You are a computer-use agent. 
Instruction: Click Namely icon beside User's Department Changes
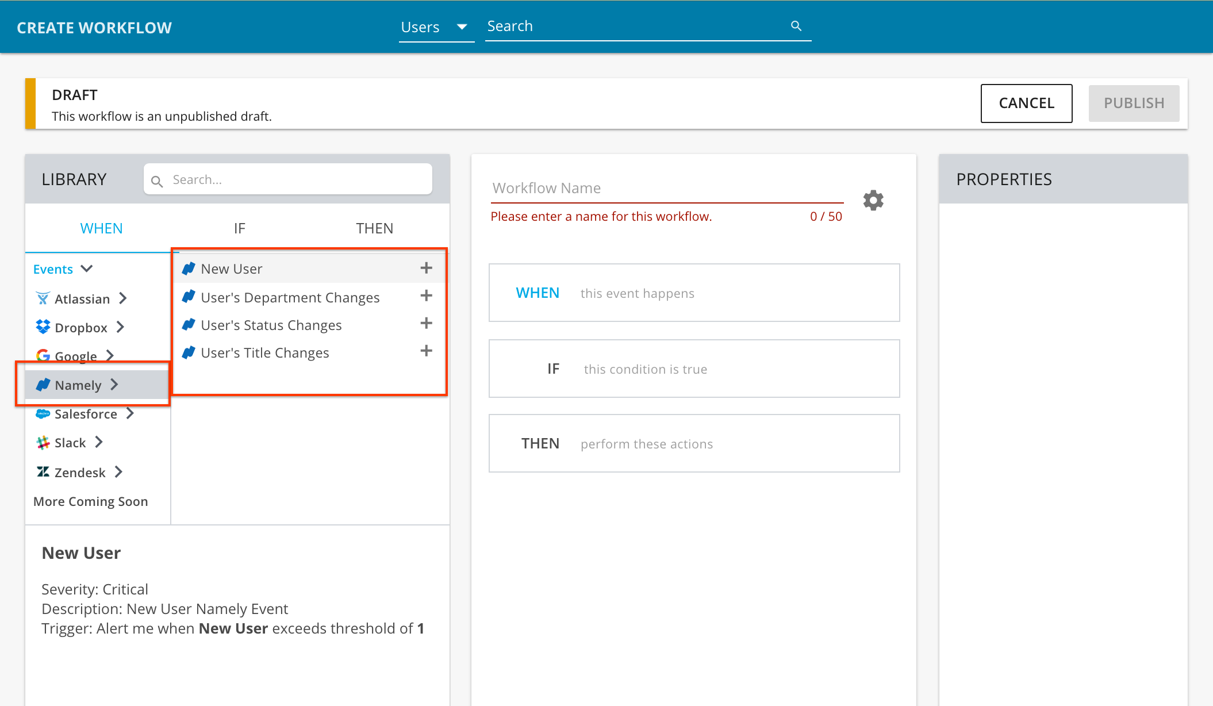coord(189,296)
